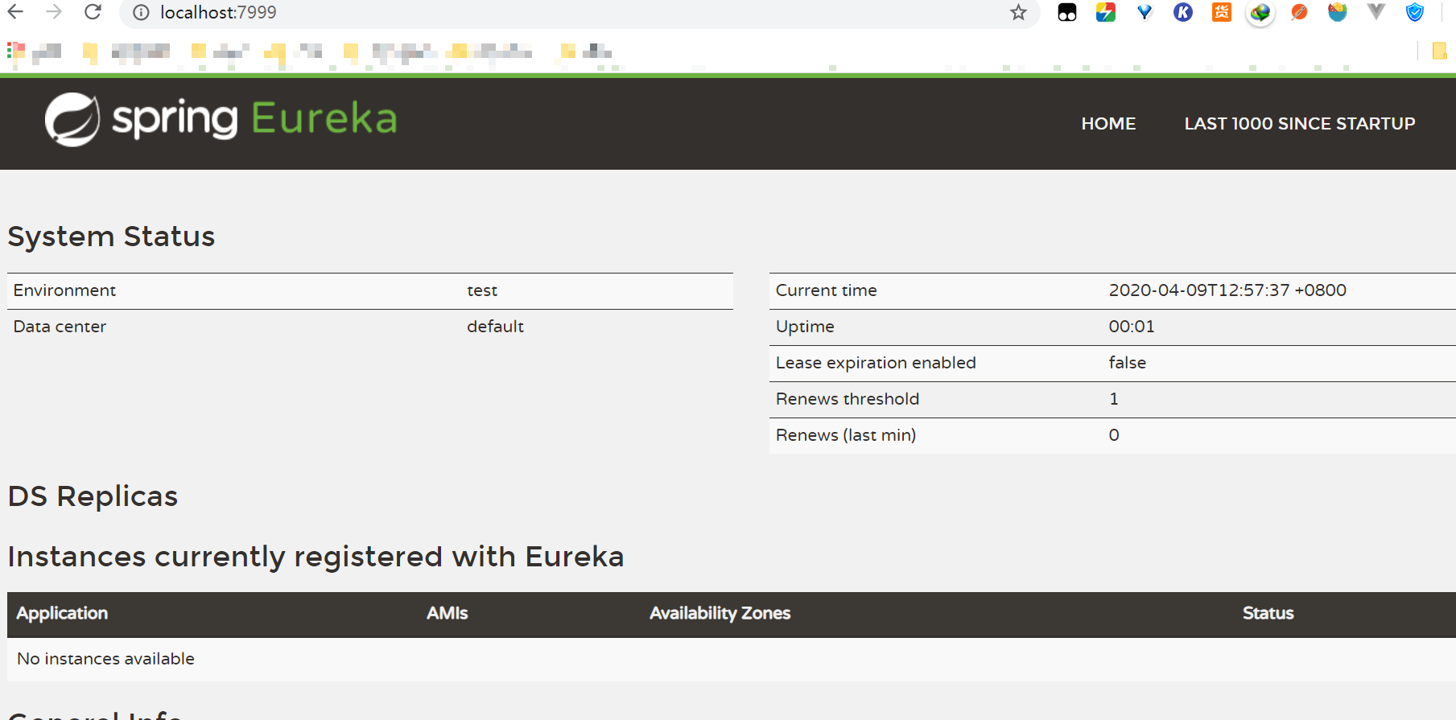Open the Apps grid in bookmarks bar

[x=15, y=51]
